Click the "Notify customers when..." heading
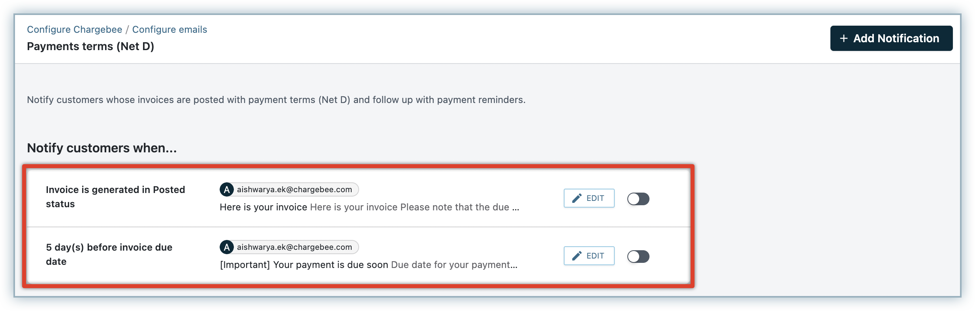The image size is (975, 311). pos(102,148)
